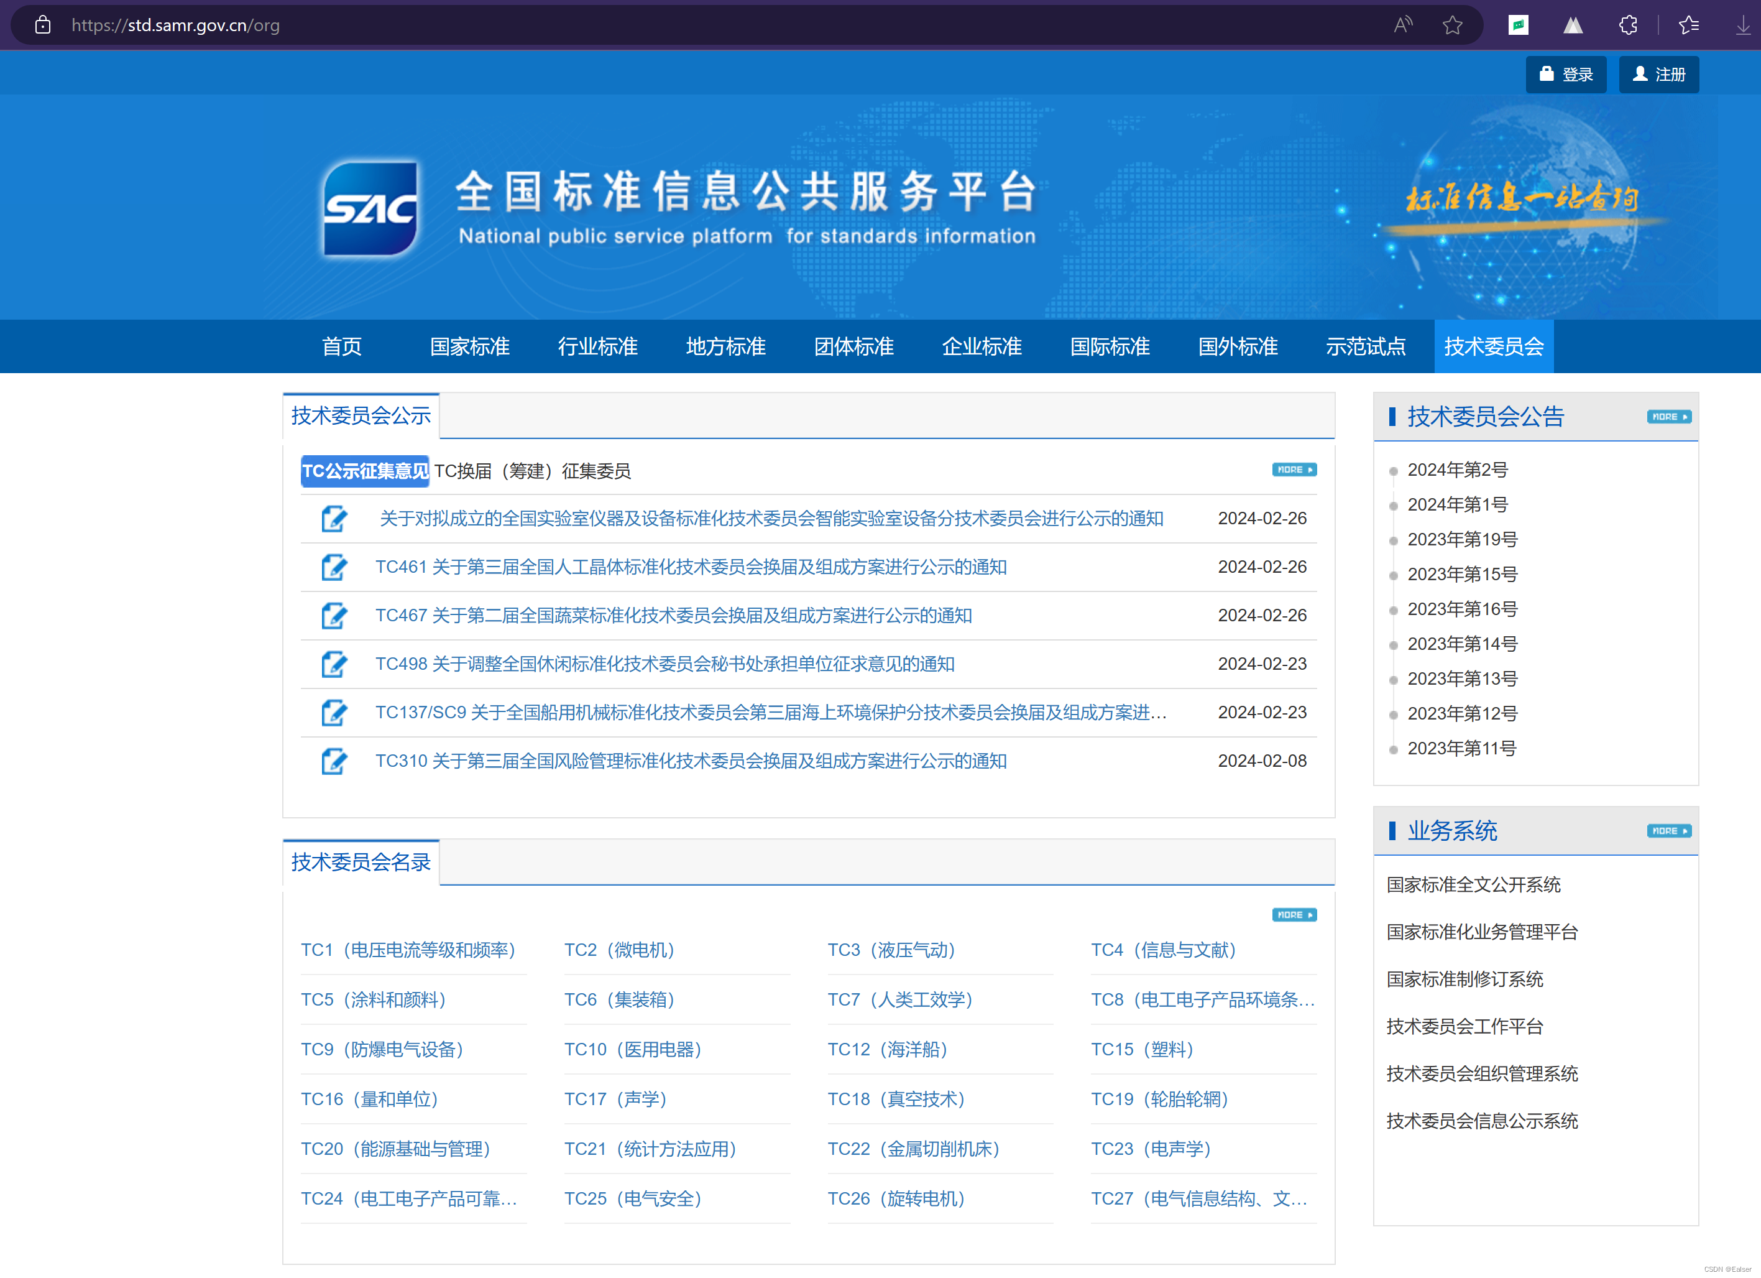Click the SAC logo icon

coord(370,208)
